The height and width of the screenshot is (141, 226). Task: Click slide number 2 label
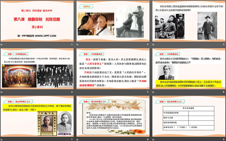click(x=148, y=44)
